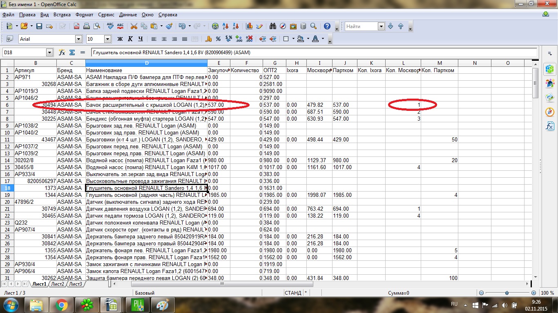This screenshot has height=313, width=558.
Task: Open OpenOffice Help
Action: tap(327, 26)
